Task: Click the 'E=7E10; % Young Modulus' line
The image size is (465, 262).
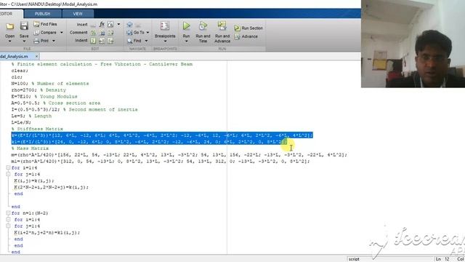Action: click(44, 97)
